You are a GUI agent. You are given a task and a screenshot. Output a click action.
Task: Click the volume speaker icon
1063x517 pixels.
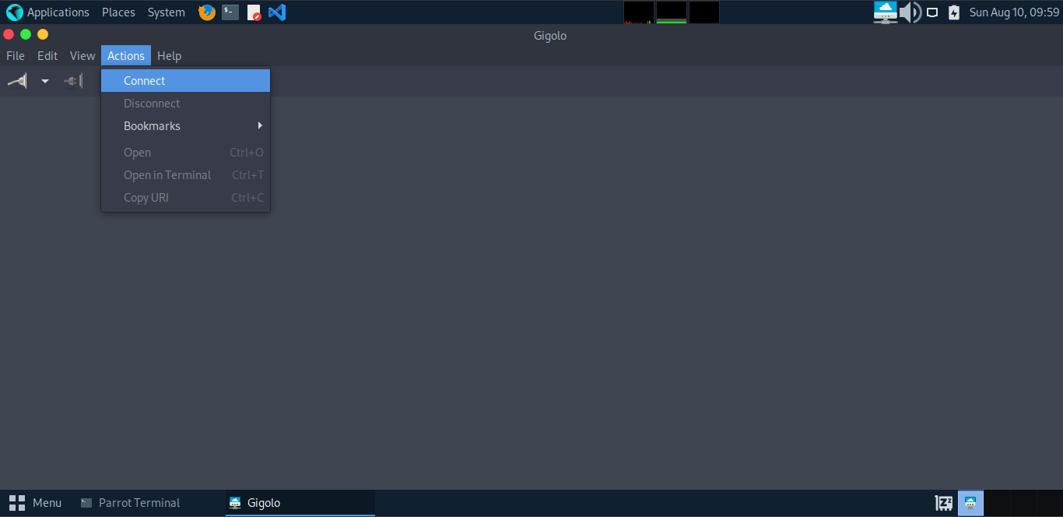pyautogui.click(x=910, y=12)
